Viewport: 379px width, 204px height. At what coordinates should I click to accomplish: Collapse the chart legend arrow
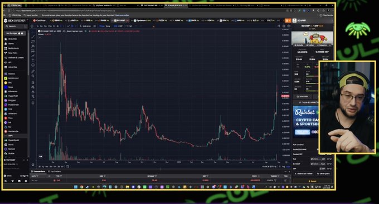[x=40, y=37]
